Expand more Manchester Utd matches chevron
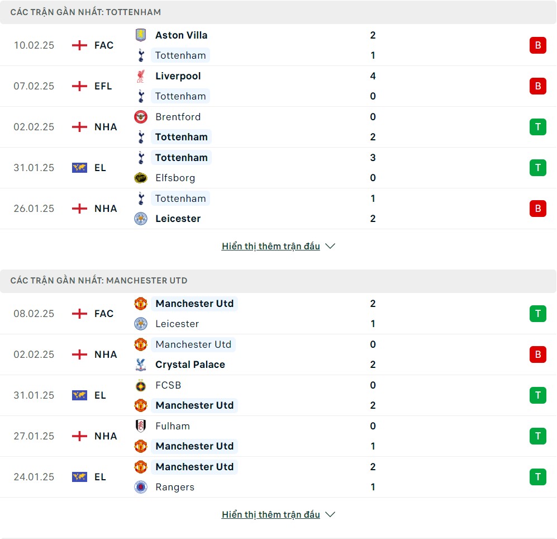Image resolution: width=557 pixels, height=539 pixels. 330,514
